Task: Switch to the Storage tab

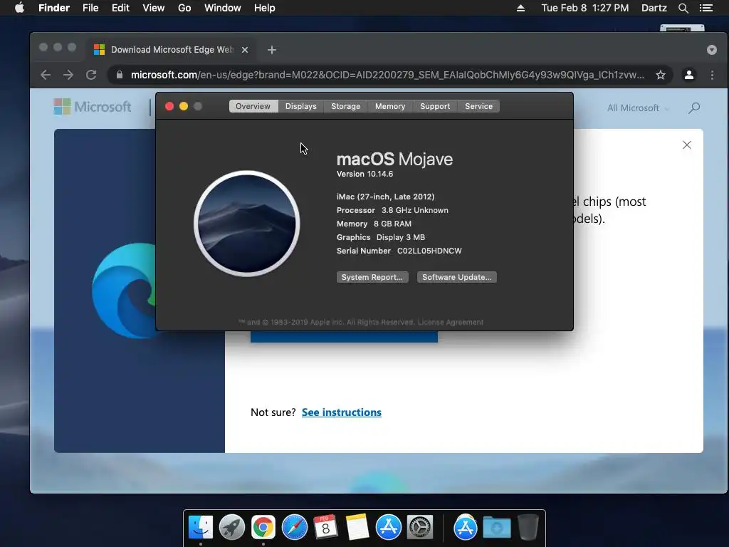Action: (345, 106)
